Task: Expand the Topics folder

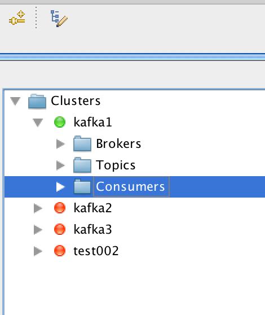Action: (x=60, y=165)
